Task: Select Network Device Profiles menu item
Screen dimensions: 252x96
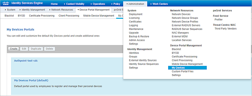Action: [x=185, y=22]
